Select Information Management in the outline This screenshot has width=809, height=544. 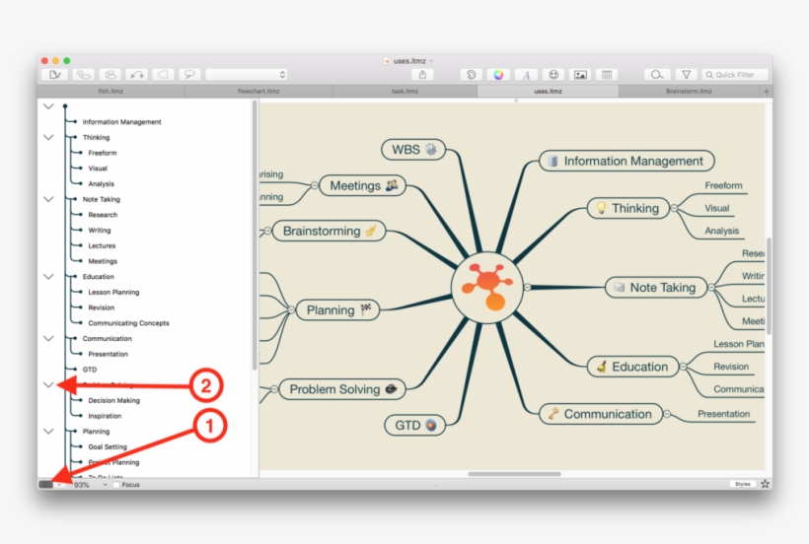pos(121,122)
